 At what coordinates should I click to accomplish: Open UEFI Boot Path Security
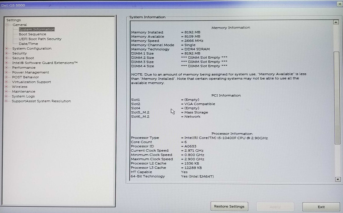40,39
